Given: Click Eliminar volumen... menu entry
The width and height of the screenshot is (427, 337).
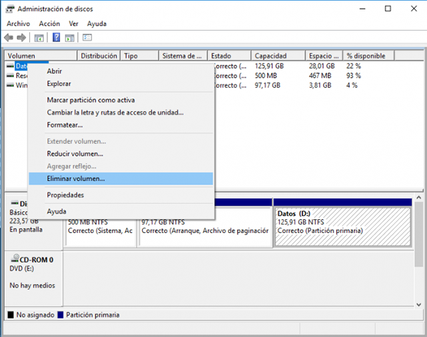Looking at the screenshot, I should pos(120,179).
